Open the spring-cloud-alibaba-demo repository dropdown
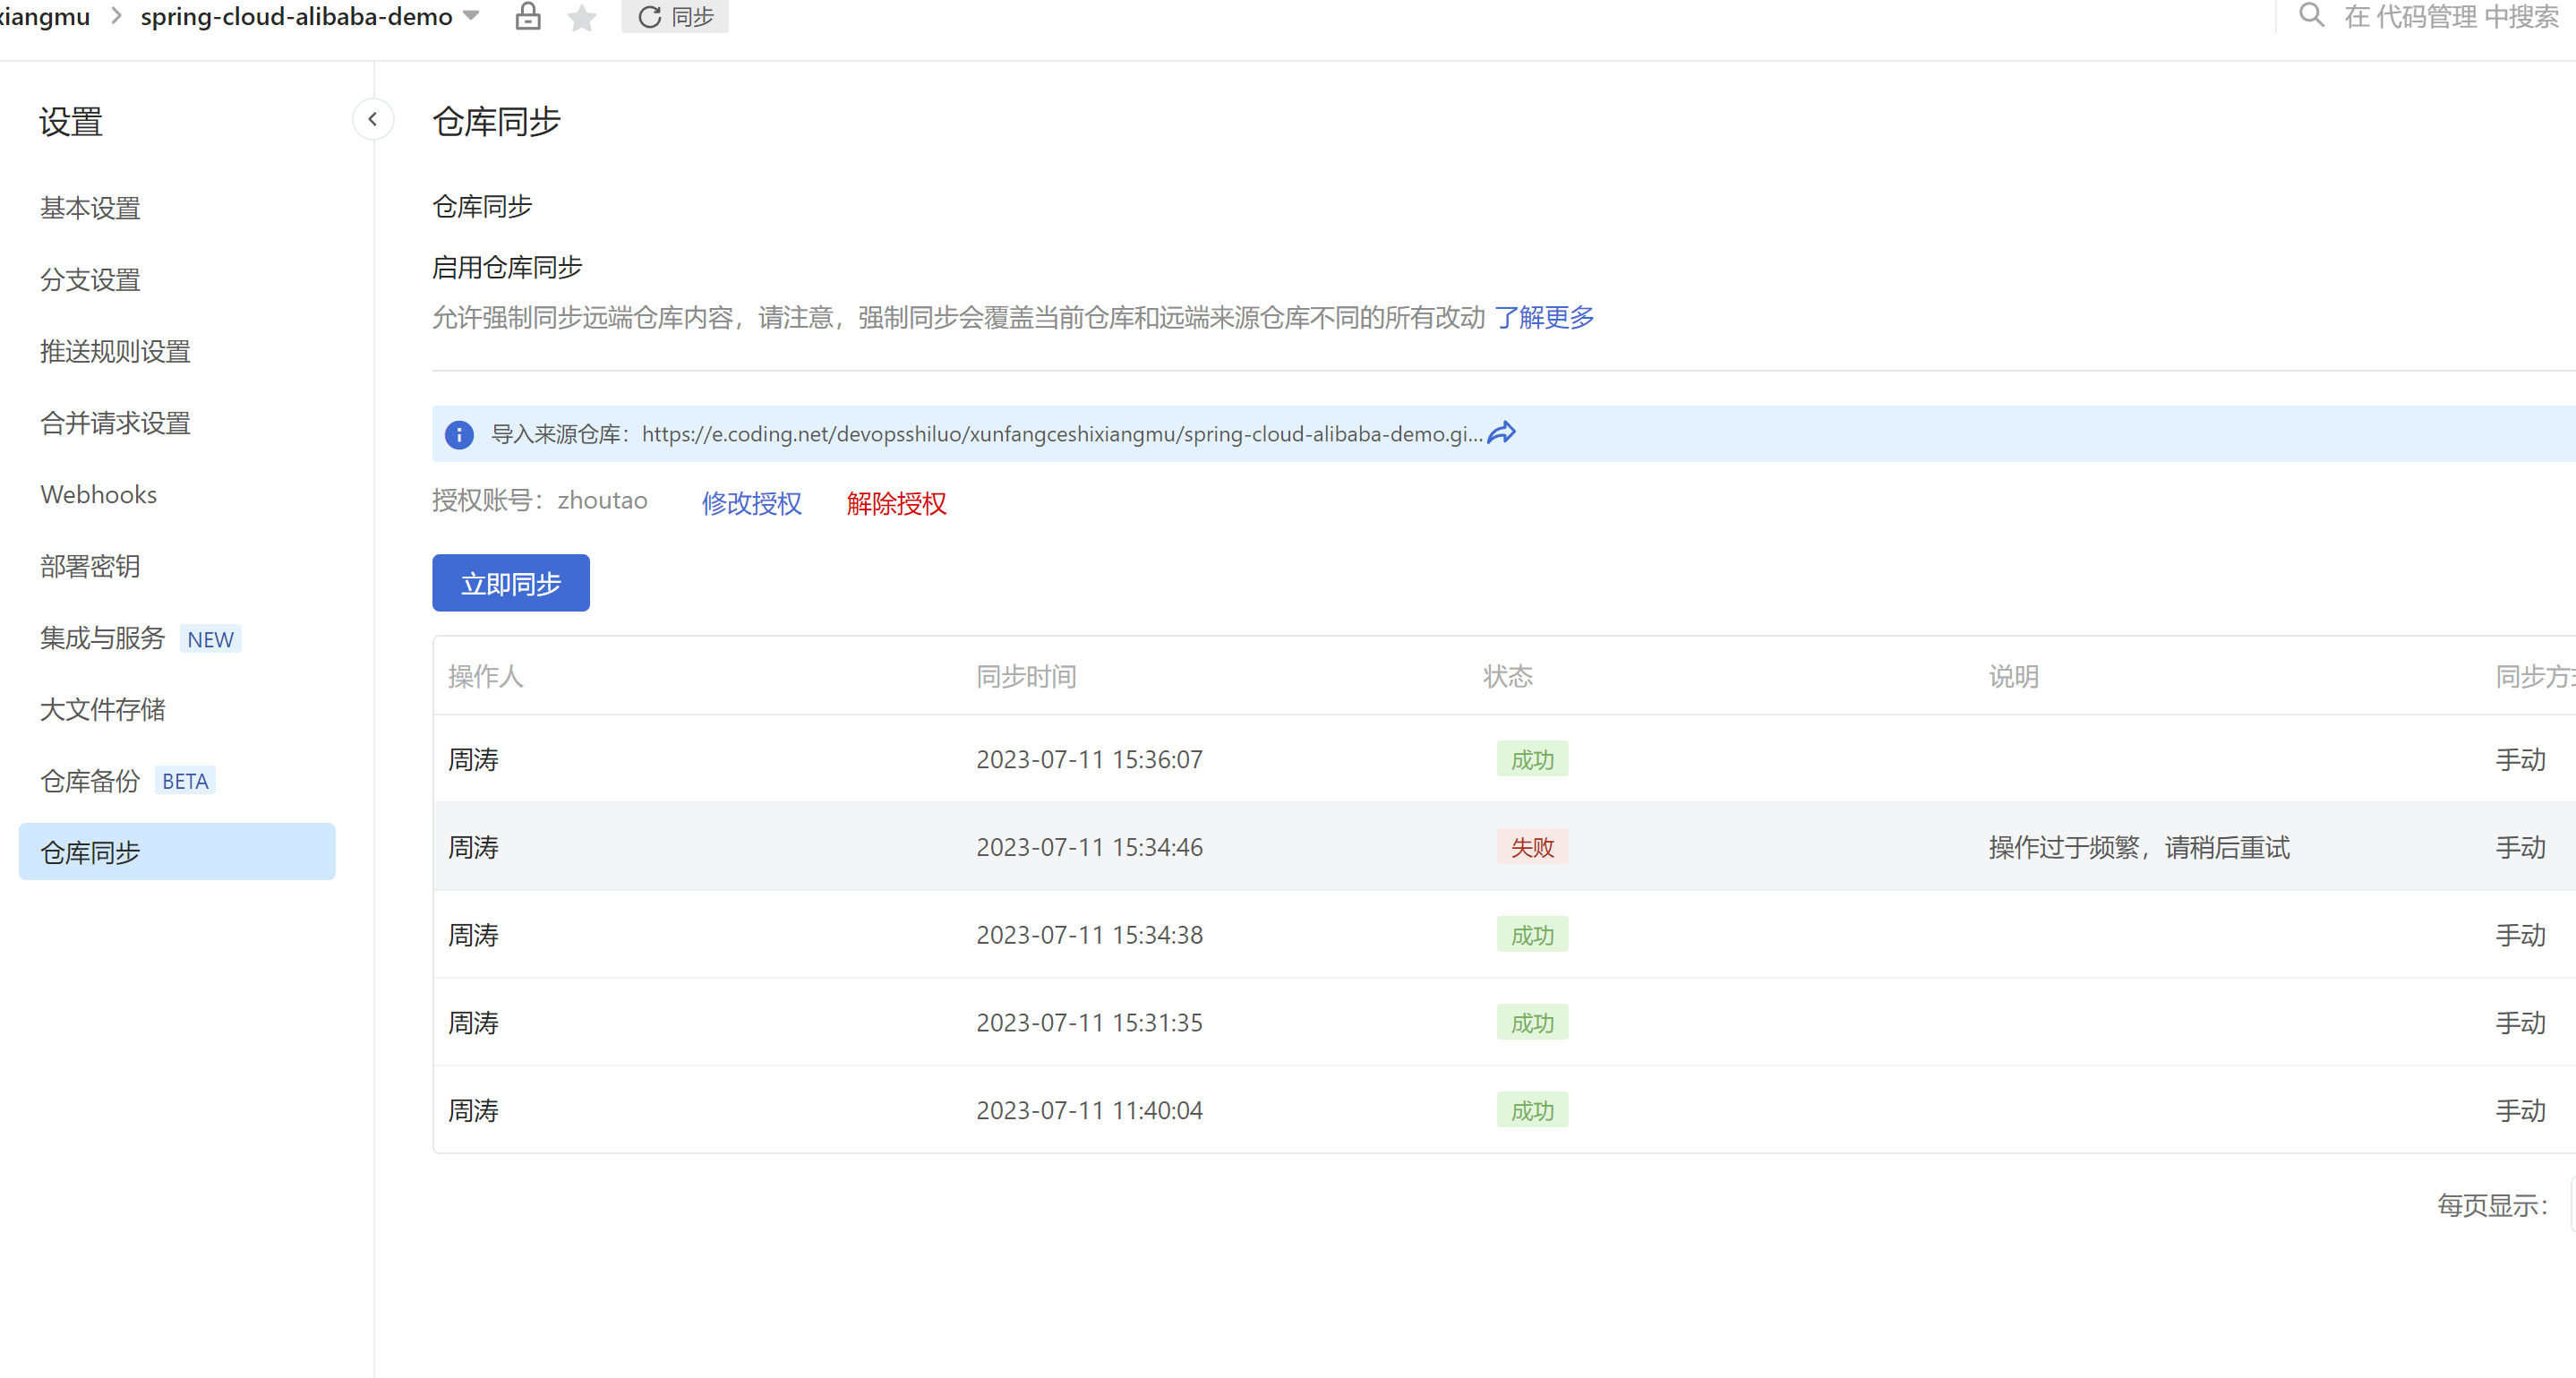Image resolution: width=2576 pixels, height=1378 pixels. click(x=471, y=16)
